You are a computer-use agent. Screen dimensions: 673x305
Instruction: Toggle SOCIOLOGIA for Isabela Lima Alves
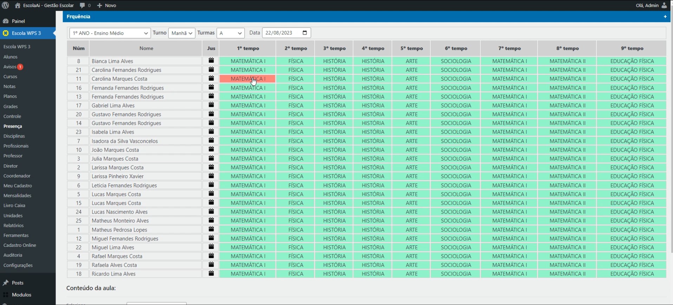coord(456,132)
